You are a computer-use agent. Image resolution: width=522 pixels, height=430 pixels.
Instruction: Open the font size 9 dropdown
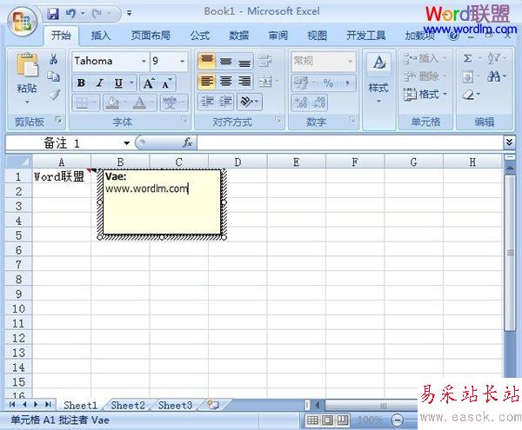182,61
